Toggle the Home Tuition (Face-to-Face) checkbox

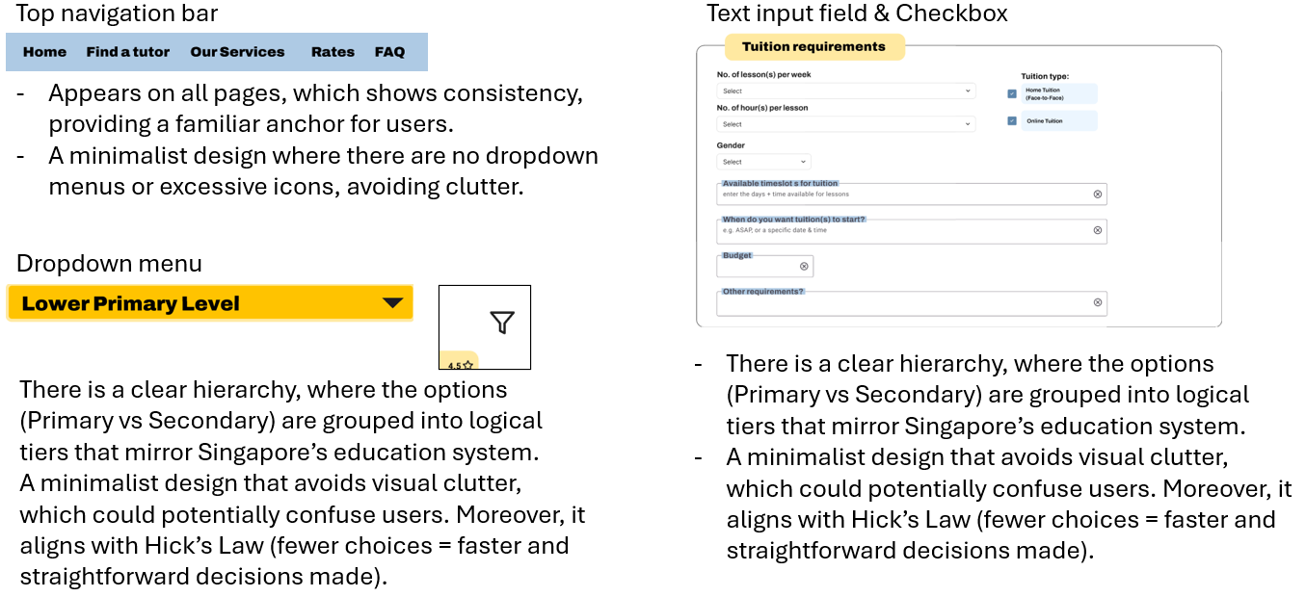1012,93
